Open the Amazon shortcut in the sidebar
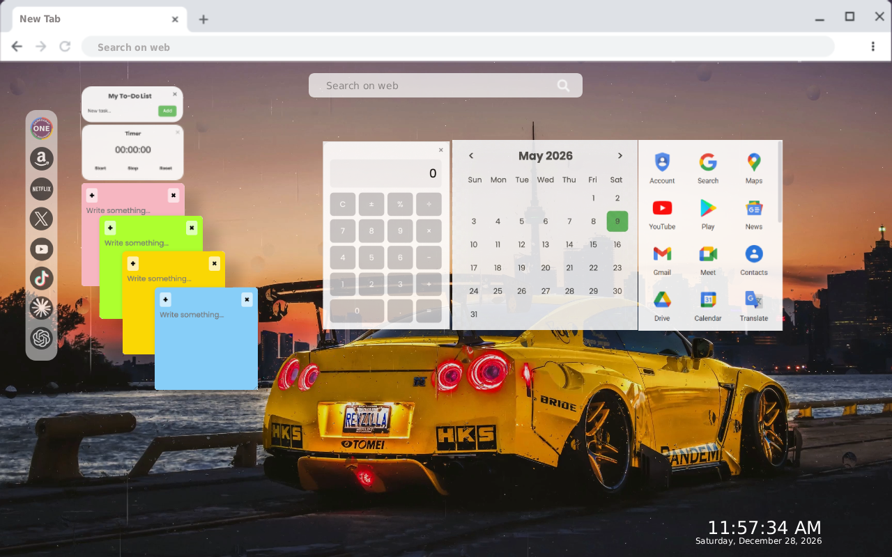Viewport: 892px width, 557px height. tap(42, 159)
